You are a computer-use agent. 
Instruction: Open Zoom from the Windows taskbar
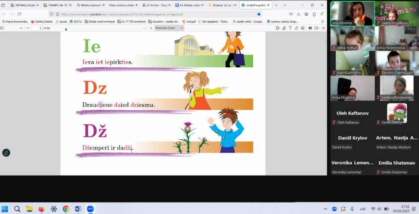pyautogui.click(x=90, y=209)
